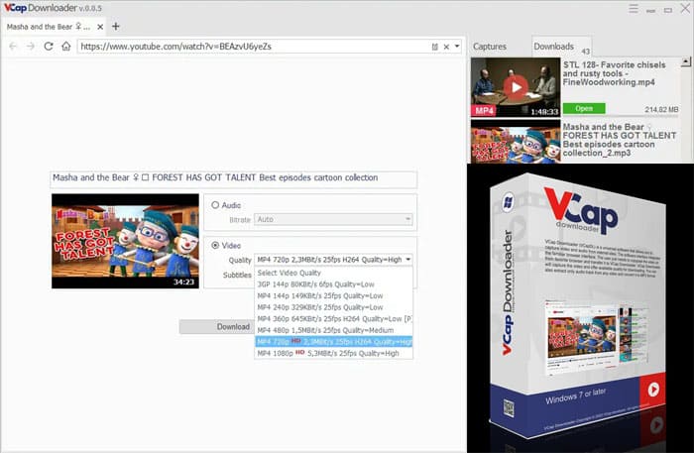Click the icon beside URL clear button

(x=434, y=47)
